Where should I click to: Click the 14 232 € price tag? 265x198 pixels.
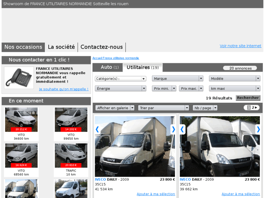click(71, 129)
